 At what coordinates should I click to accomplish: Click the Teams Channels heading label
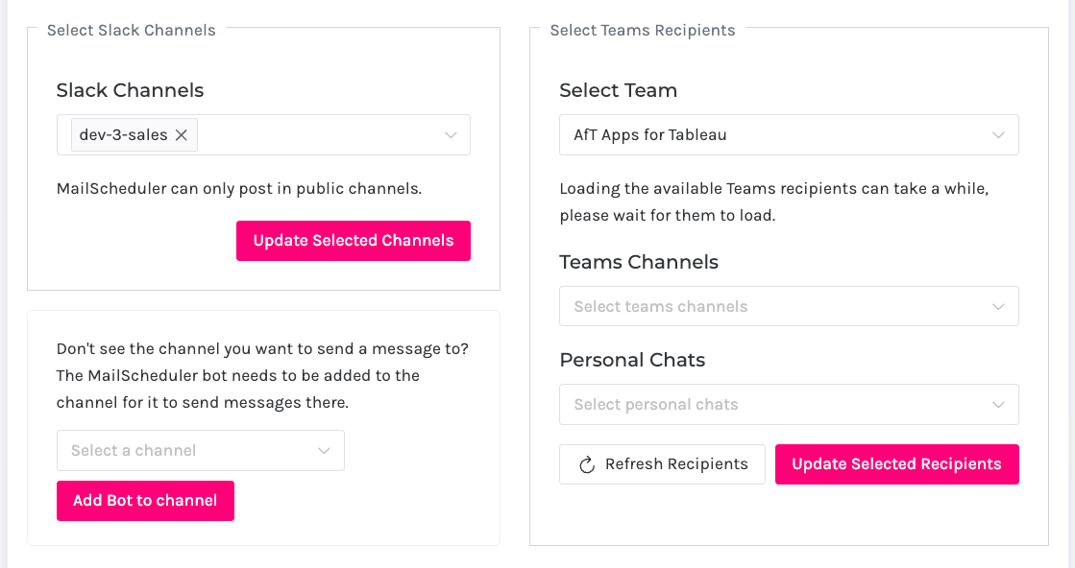639,262
